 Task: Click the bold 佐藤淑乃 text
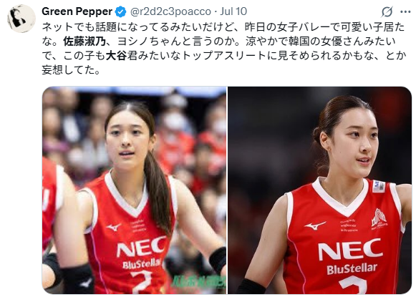pyautogui.click(x=84, y=42)
